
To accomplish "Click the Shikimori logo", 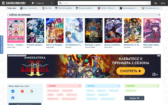I will click(14, 3).
